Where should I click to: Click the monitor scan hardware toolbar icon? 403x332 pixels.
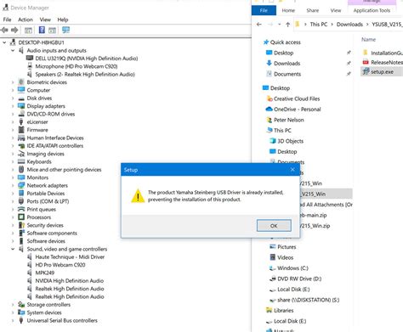(x=65, y=30)
